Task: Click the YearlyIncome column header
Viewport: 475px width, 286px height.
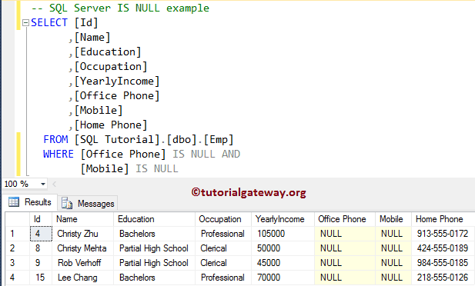Action: [283, 219]
